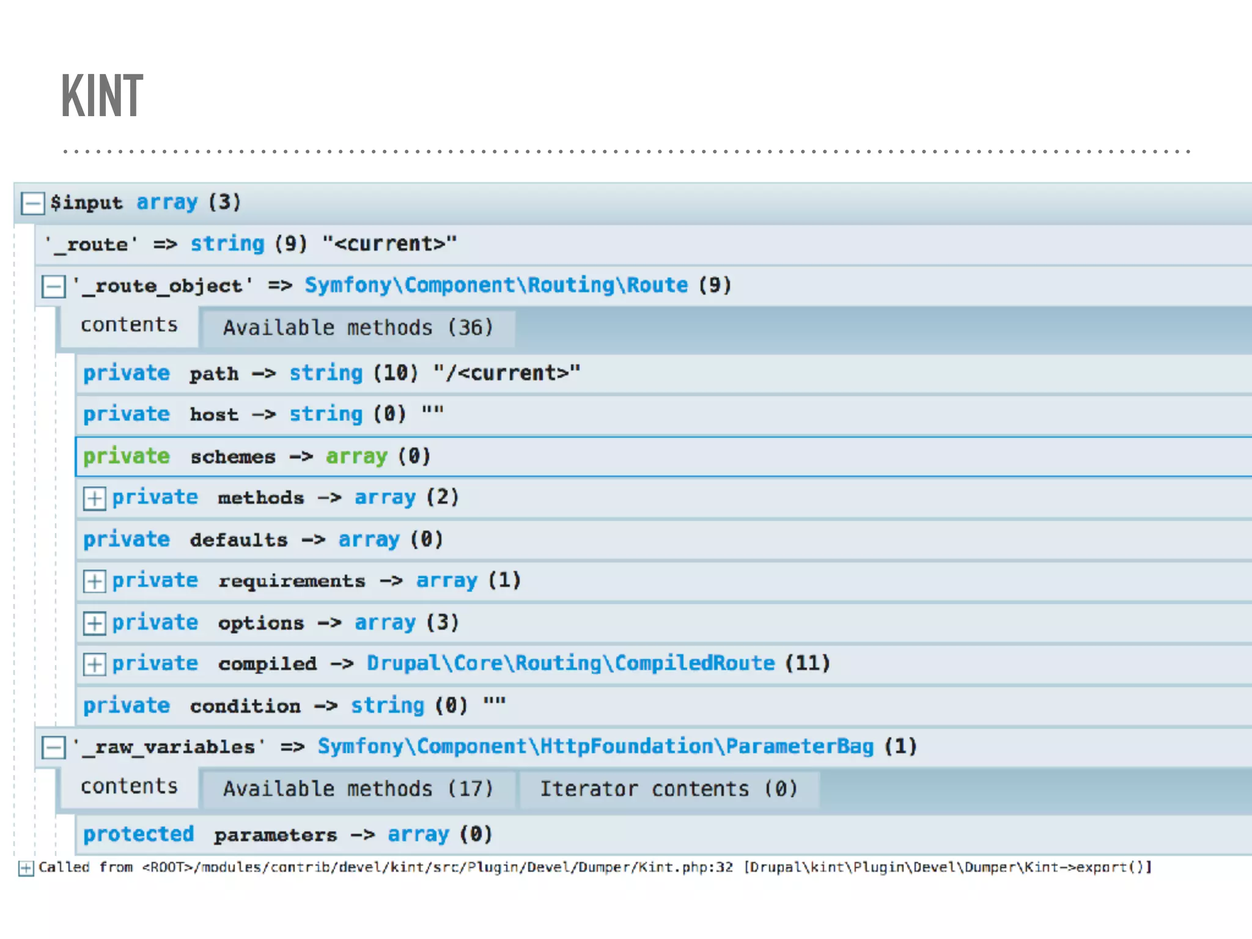Viewport: 1252px width, 939px height.
Task: Expand the private methods array (2)
Action: tap(94, 498)
